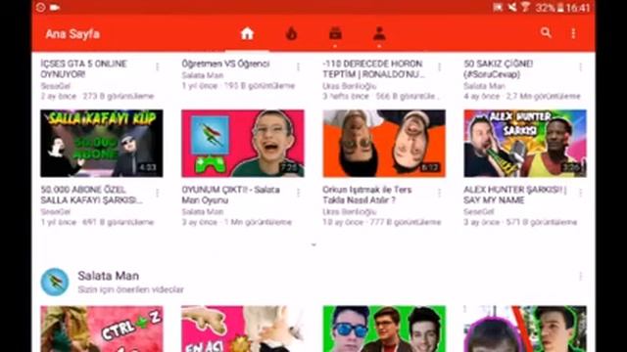627x352 pixels.
Task: Open options for SALLA KAFAYI ŞARKISI video
Action: pyautogui.click(x=158, y=193)
